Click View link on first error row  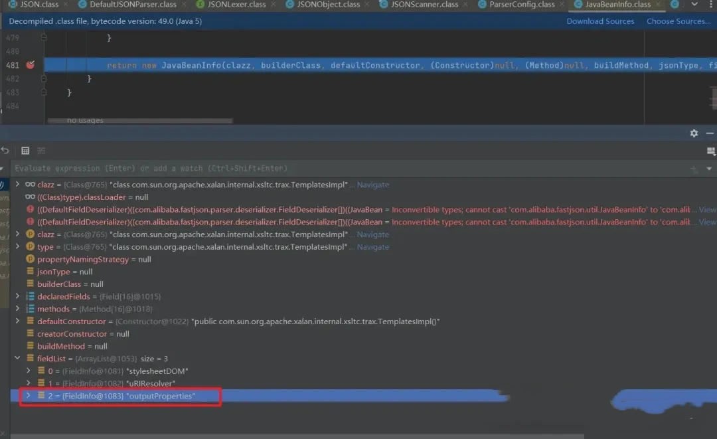click(708, 209)
